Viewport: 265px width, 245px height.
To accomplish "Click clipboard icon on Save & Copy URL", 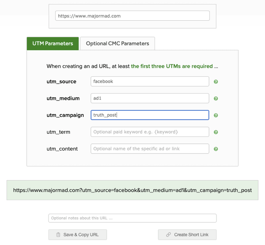I will coord(58,235).
